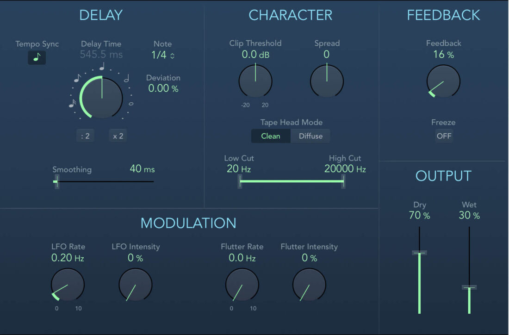This screenshot has width=509, height=335.
Task: Click the Smoothing 40 ms value
Action: coord(142,169)
